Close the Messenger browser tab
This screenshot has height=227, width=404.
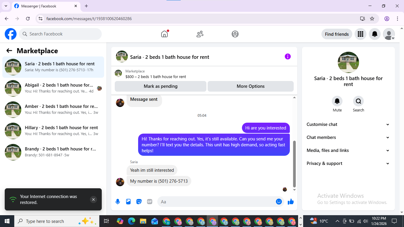point(76,6)
